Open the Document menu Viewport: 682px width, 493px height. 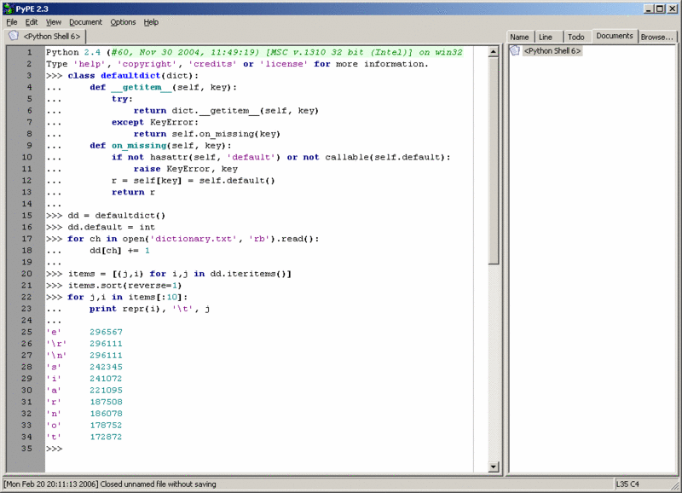[85, 22]
